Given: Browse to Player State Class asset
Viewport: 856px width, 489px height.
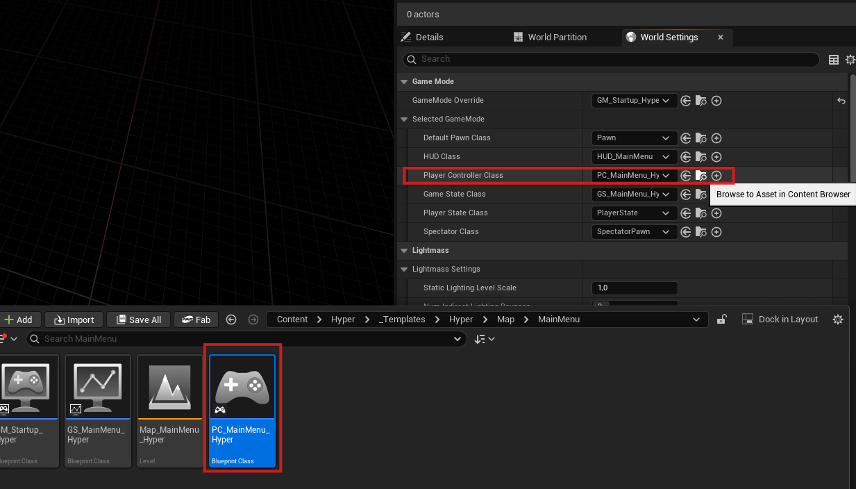Looking at the screenshot, I should 701,213.
